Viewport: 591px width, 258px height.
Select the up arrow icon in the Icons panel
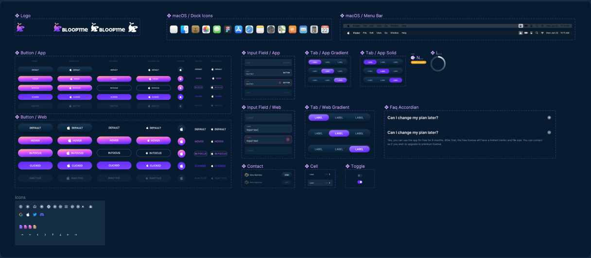pos(52,235)
